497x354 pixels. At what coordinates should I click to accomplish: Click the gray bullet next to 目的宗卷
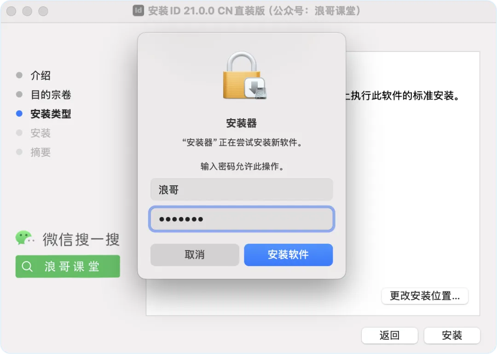point(19,94)
